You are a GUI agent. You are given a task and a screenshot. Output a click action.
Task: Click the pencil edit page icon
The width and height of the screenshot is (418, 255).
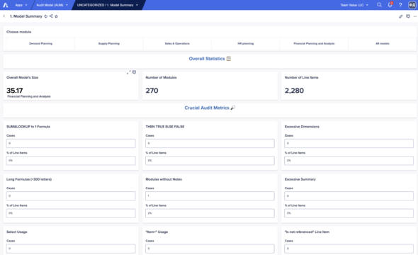(400, 16)
